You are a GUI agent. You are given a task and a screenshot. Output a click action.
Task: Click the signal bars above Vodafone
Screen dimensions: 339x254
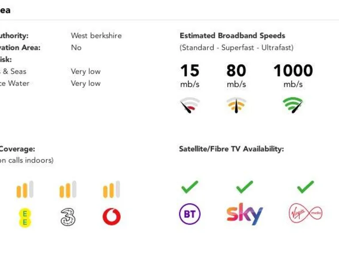point(111,190)
